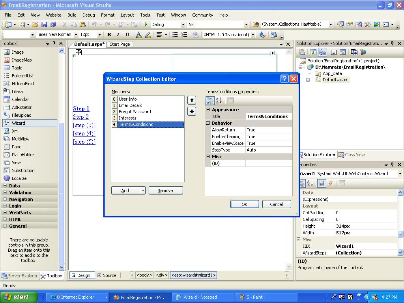Image resolution: width=404 pixels, height=303 pixels.
Task: Click the Events lightning icon in Properties
Action: [331, 183]
